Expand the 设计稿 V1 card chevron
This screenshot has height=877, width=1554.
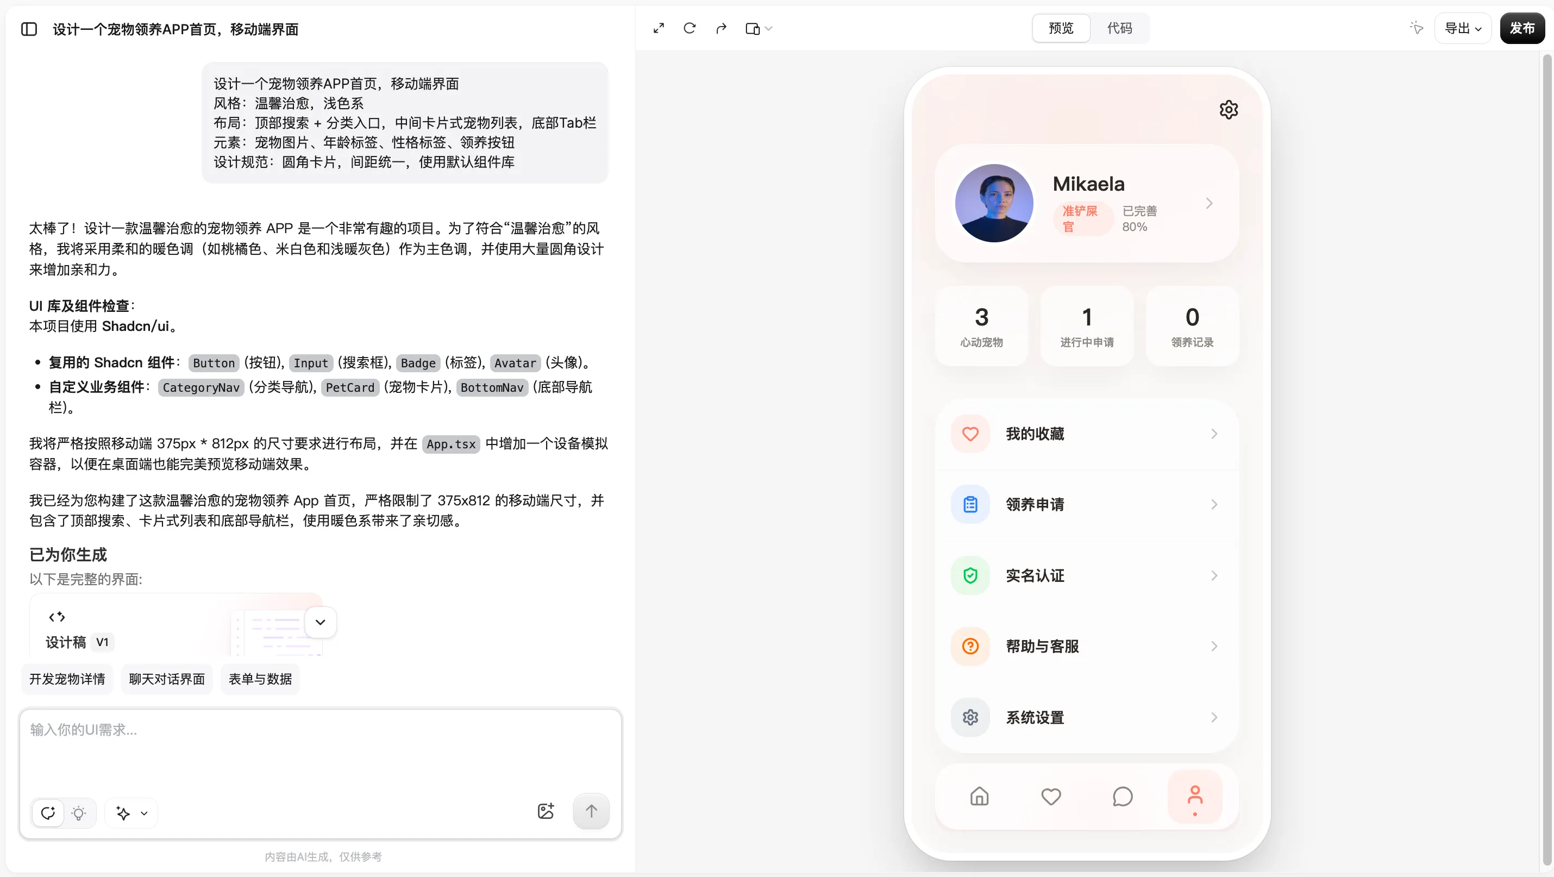(321, 622)
